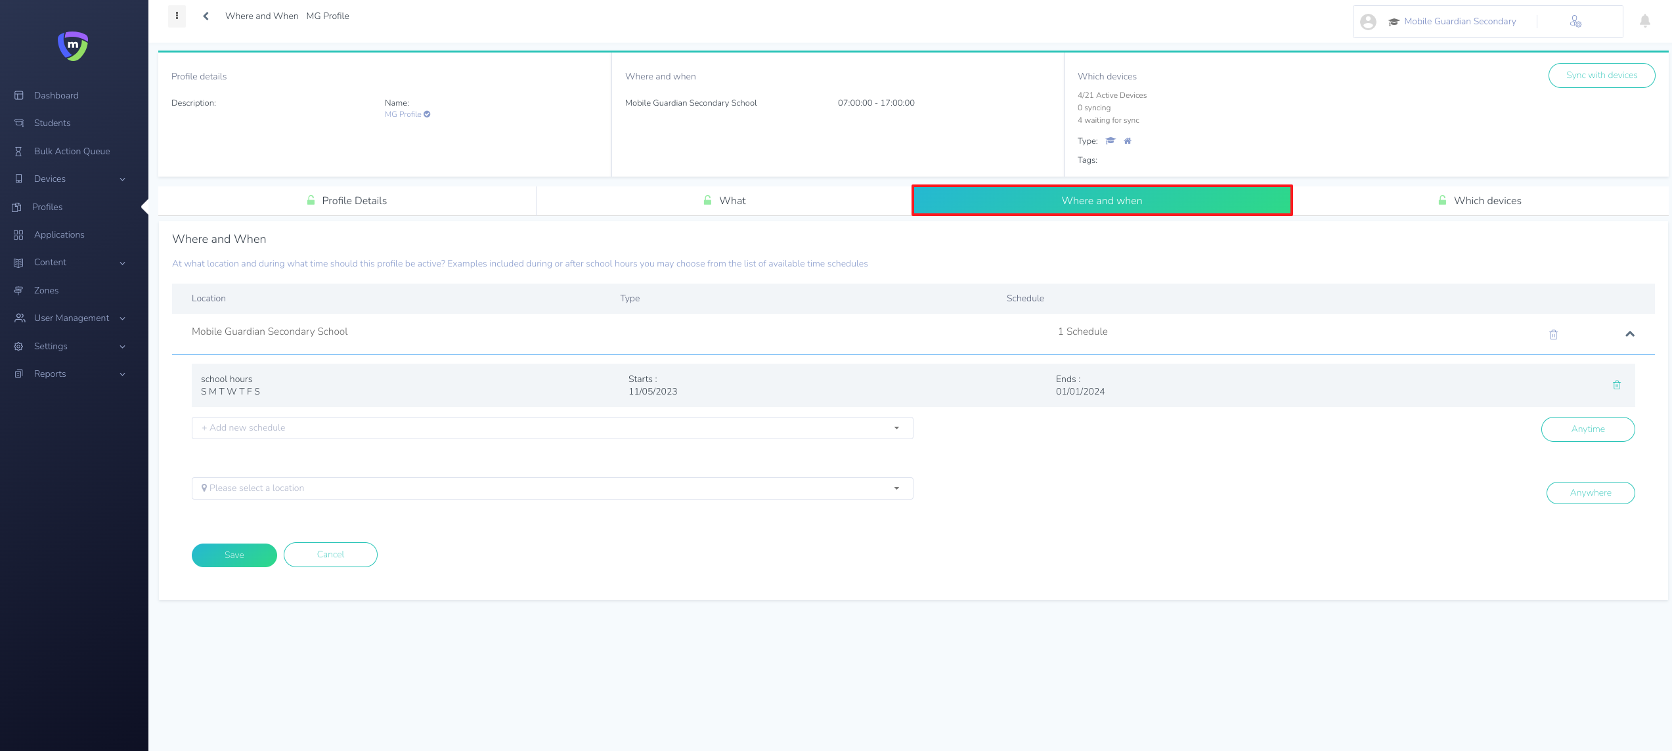Screen dimensions: 1672x751
Task: Switch to the Which devices tab
Action: (x=1480, y=201)
